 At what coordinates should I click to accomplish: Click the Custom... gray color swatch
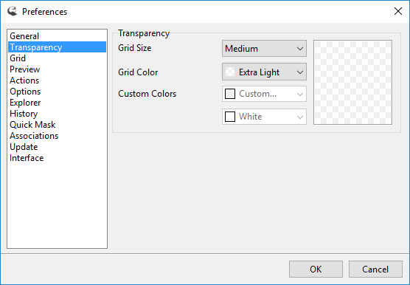[x=230, y=94]
